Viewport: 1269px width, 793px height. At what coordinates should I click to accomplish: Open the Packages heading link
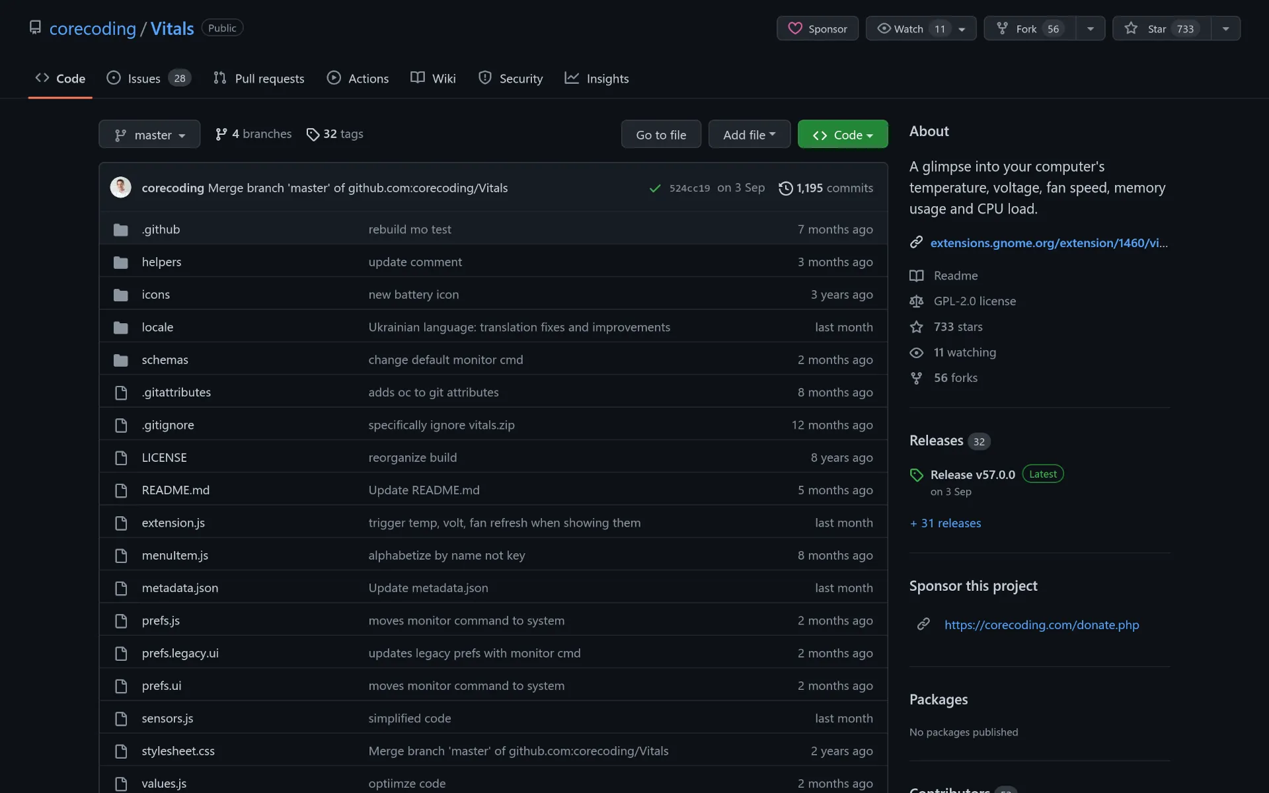[938, 699]
